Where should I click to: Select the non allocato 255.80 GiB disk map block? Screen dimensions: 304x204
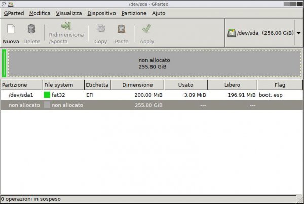[x=155, y=63]
